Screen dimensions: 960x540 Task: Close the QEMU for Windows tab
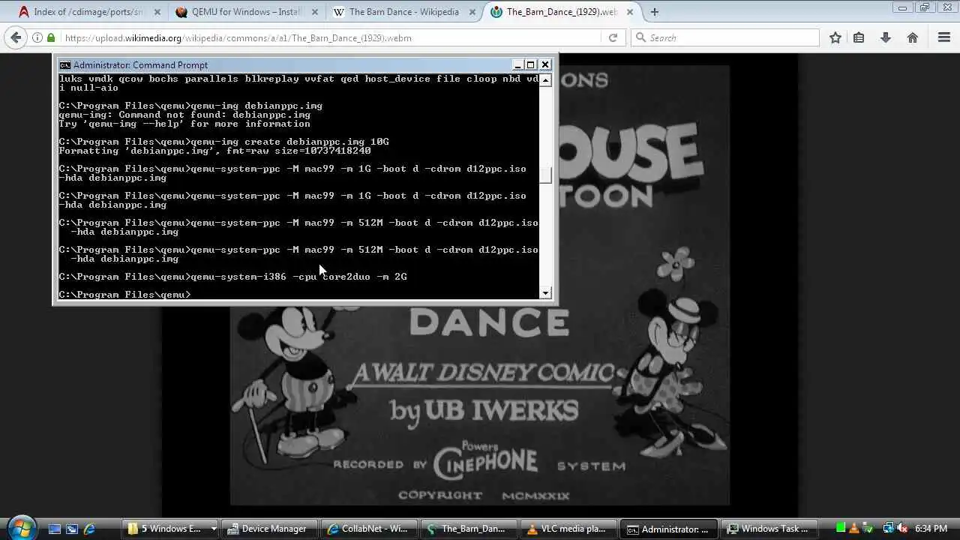pyautogui.click(x=316, y=12)
